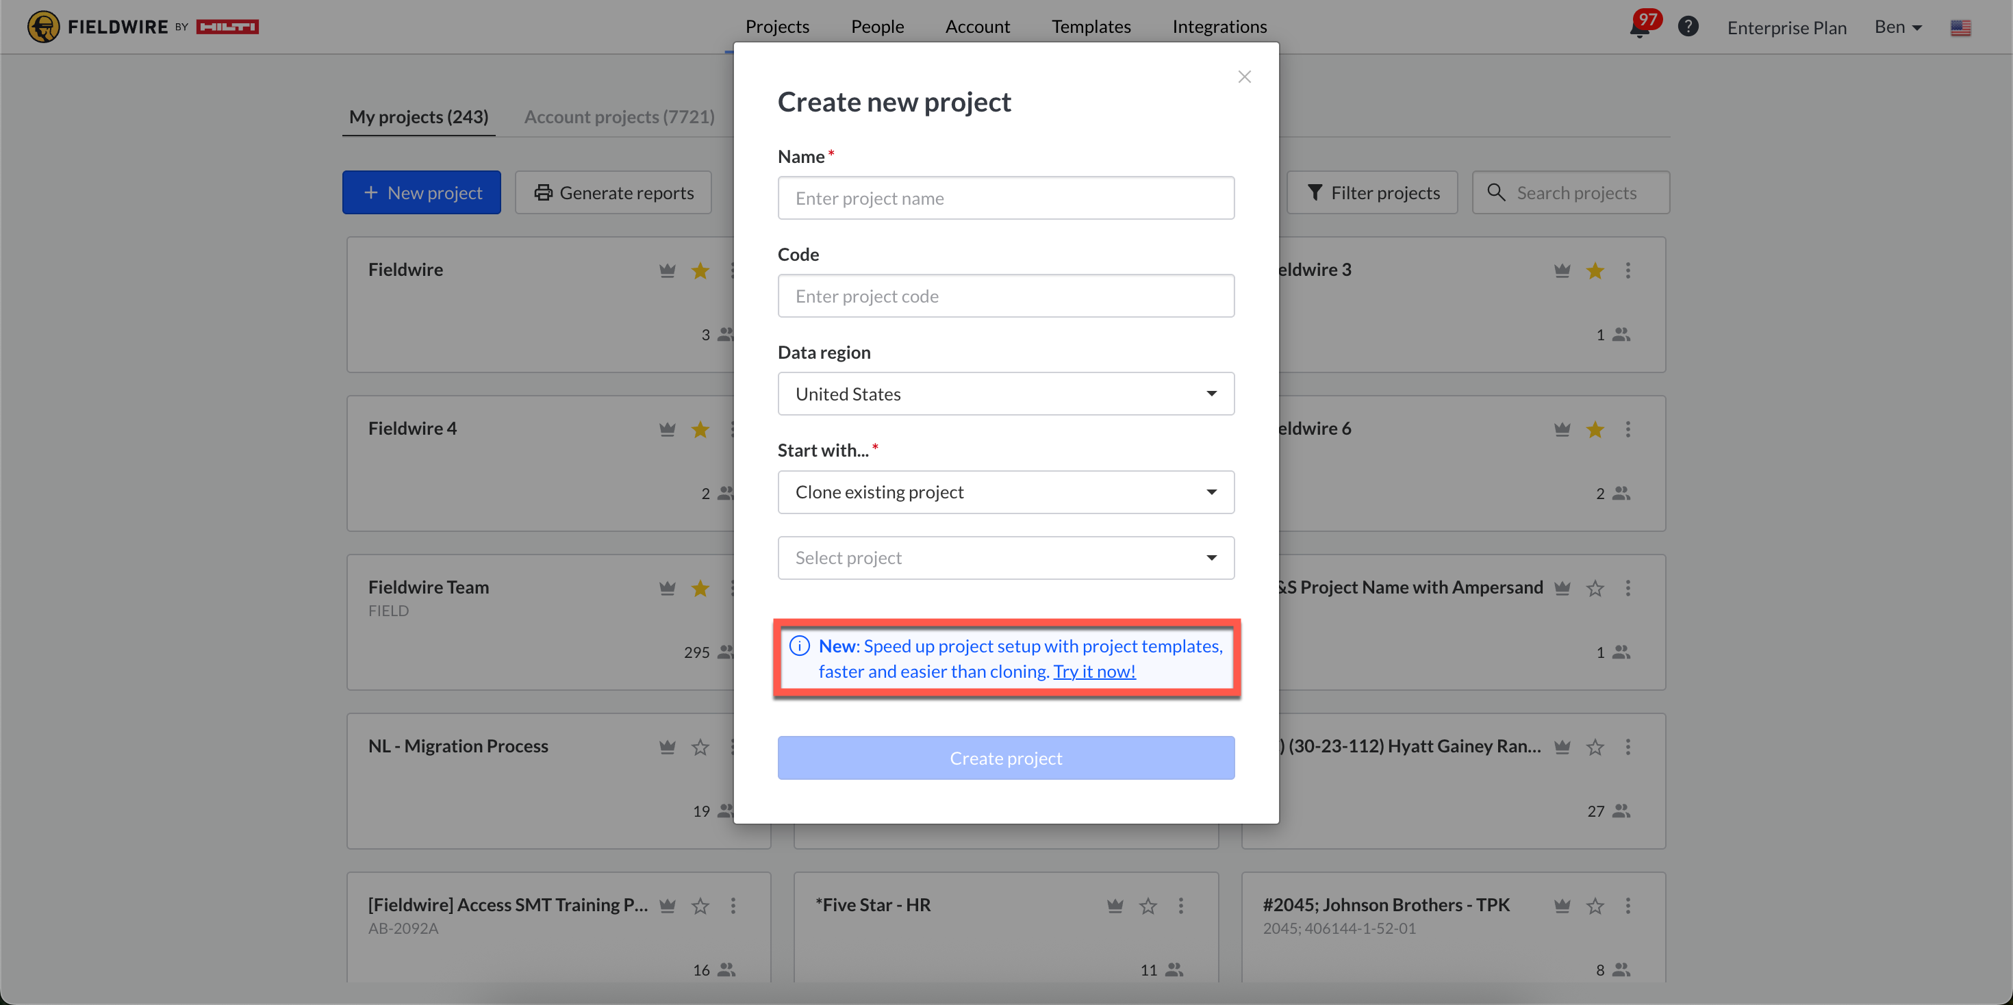Screen dimensions: 2013x1005
Task: Expand the Data region dropdown
Action: pos(1006,394)
